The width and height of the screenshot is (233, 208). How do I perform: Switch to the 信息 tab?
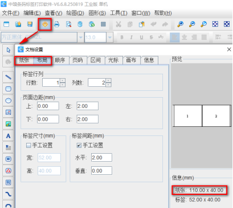(x=149, y=61)
